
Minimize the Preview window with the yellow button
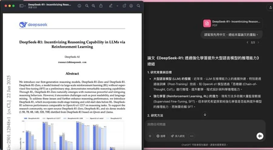point(10,6)
